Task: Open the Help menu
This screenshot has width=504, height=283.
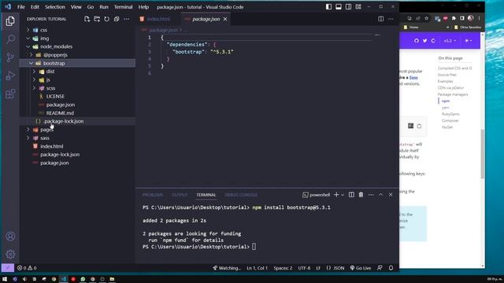Action: coord(143,7)
